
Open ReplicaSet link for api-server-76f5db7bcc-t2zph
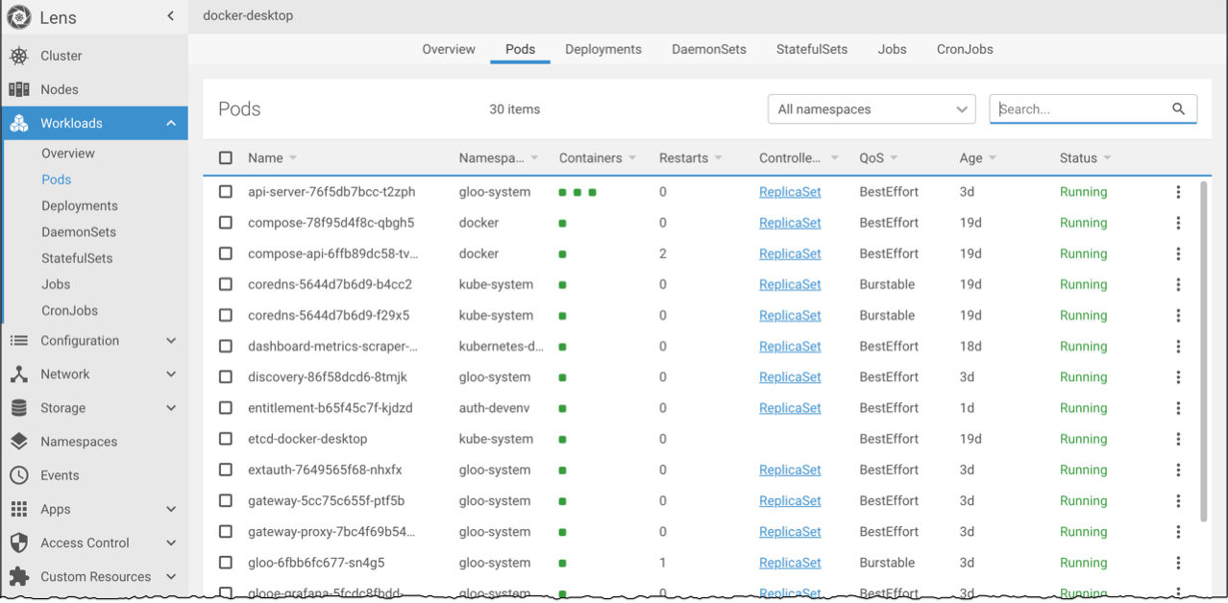[790, 192]
